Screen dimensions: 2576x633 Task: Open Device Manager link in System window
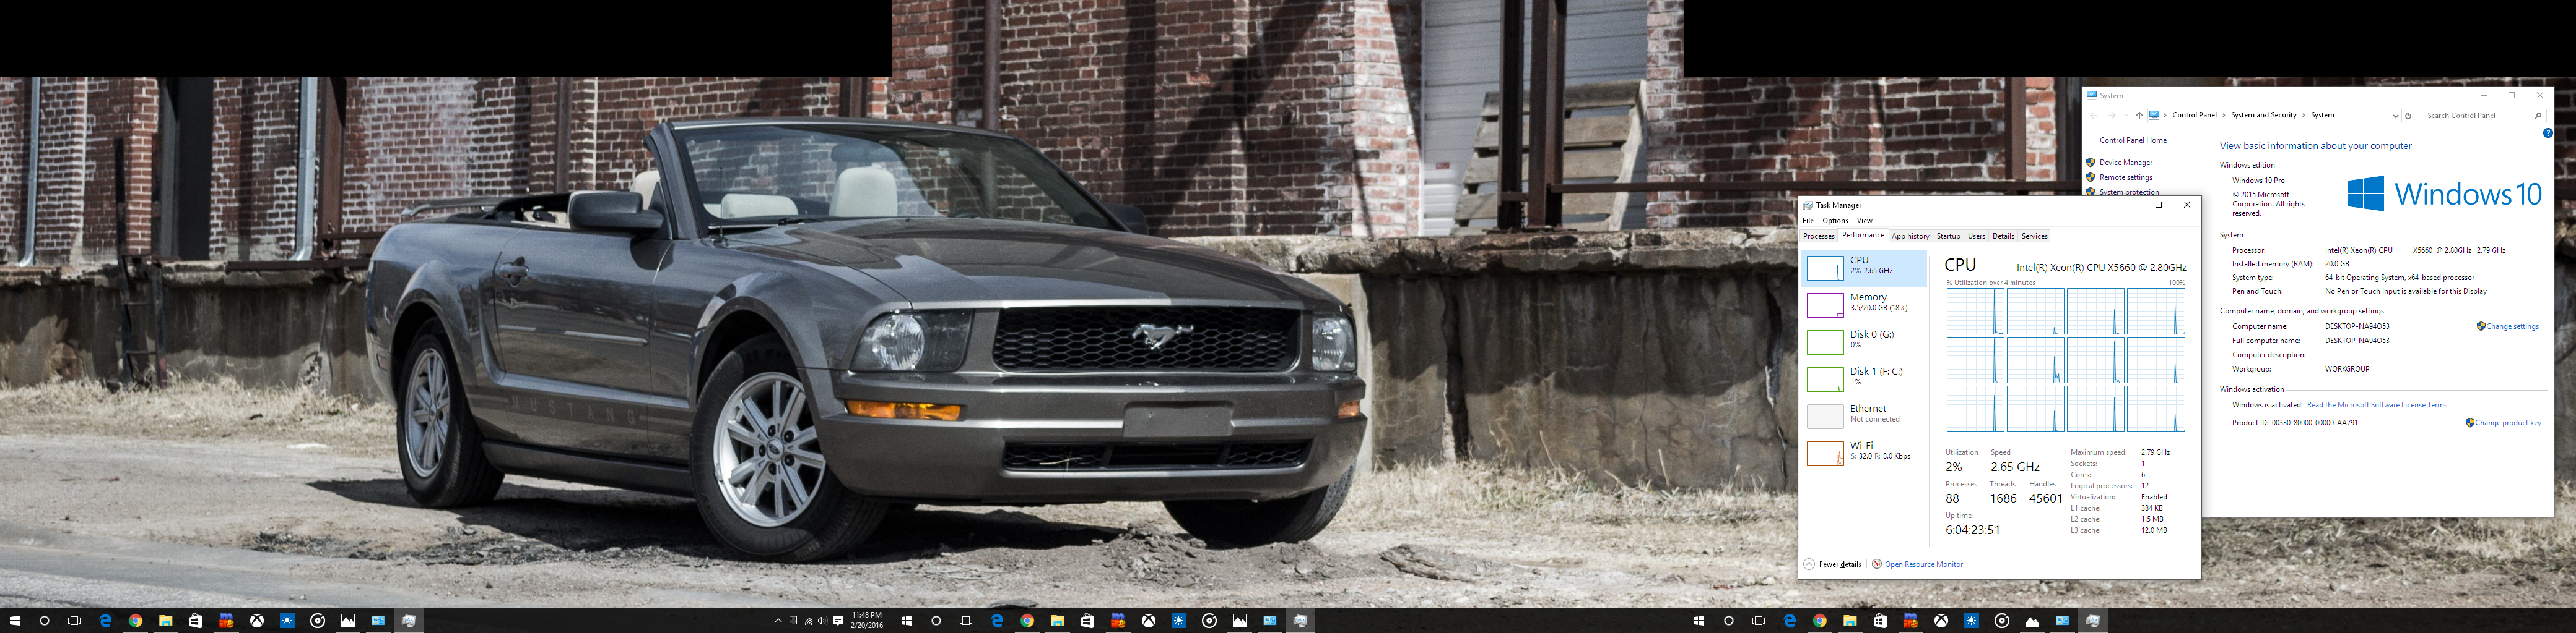(x=2126, y=163)
